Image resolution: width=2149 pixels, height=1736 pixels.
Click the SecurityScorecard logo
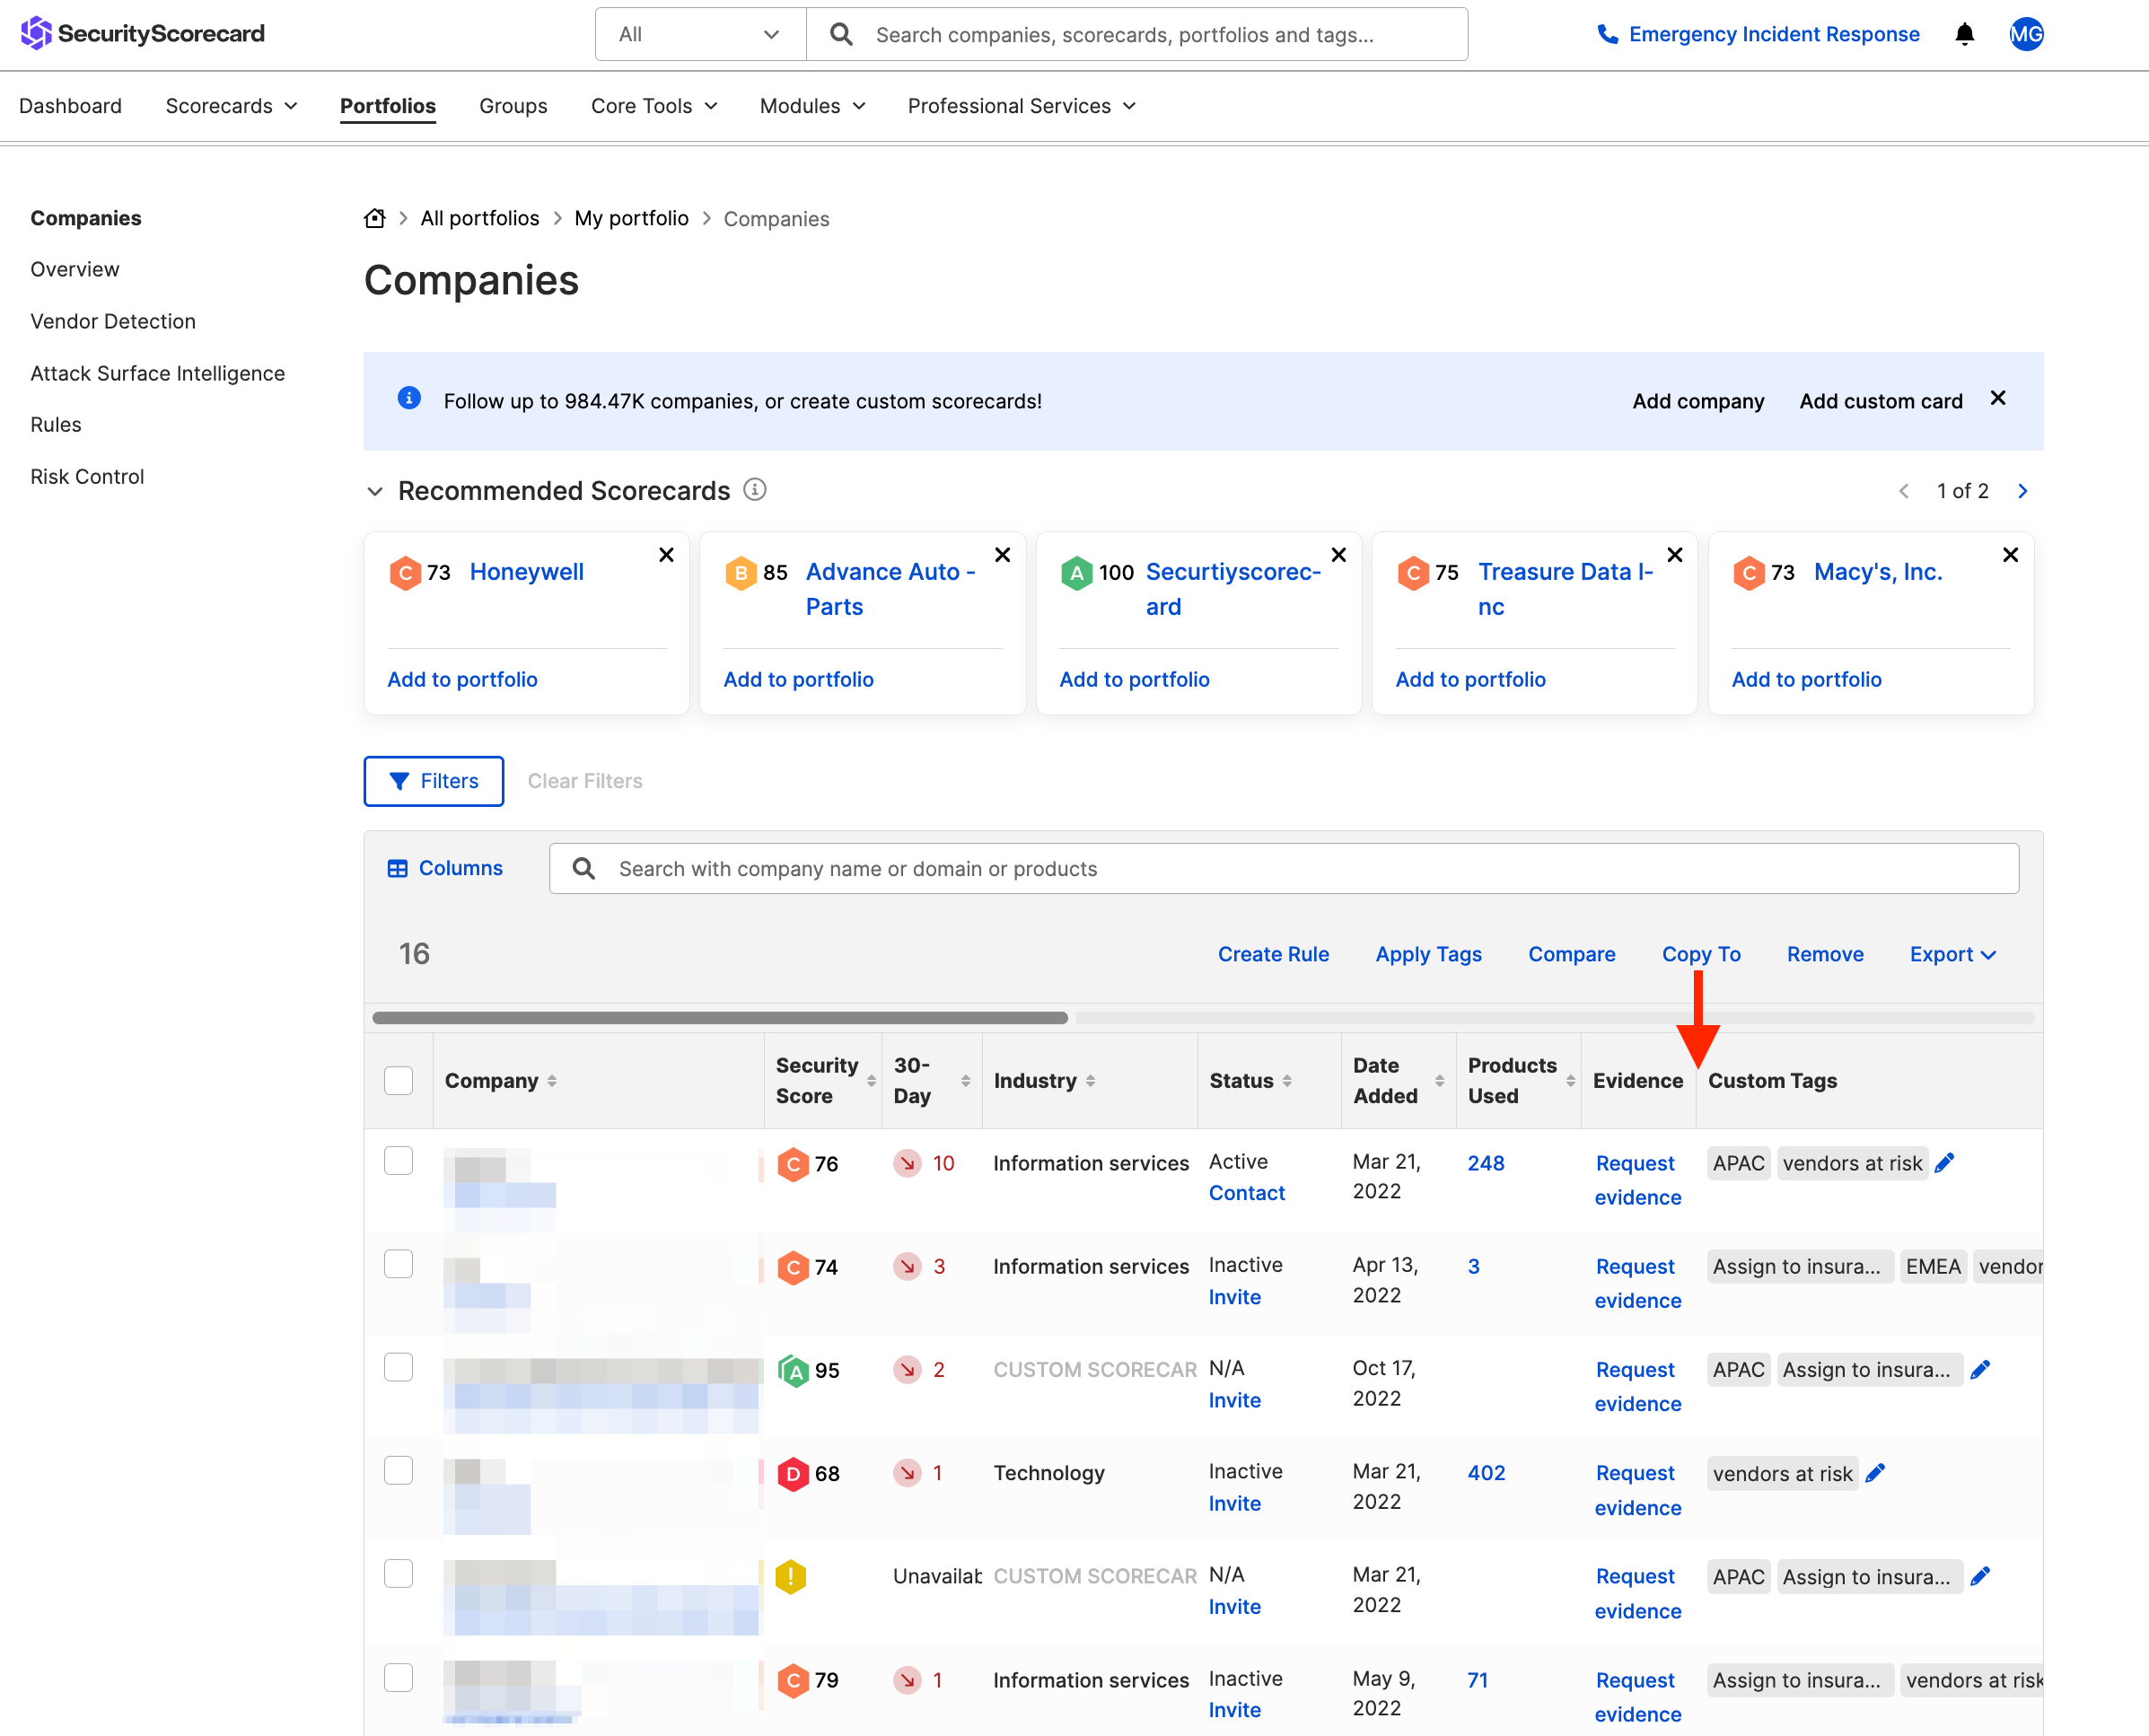click(x=142, y=34)
